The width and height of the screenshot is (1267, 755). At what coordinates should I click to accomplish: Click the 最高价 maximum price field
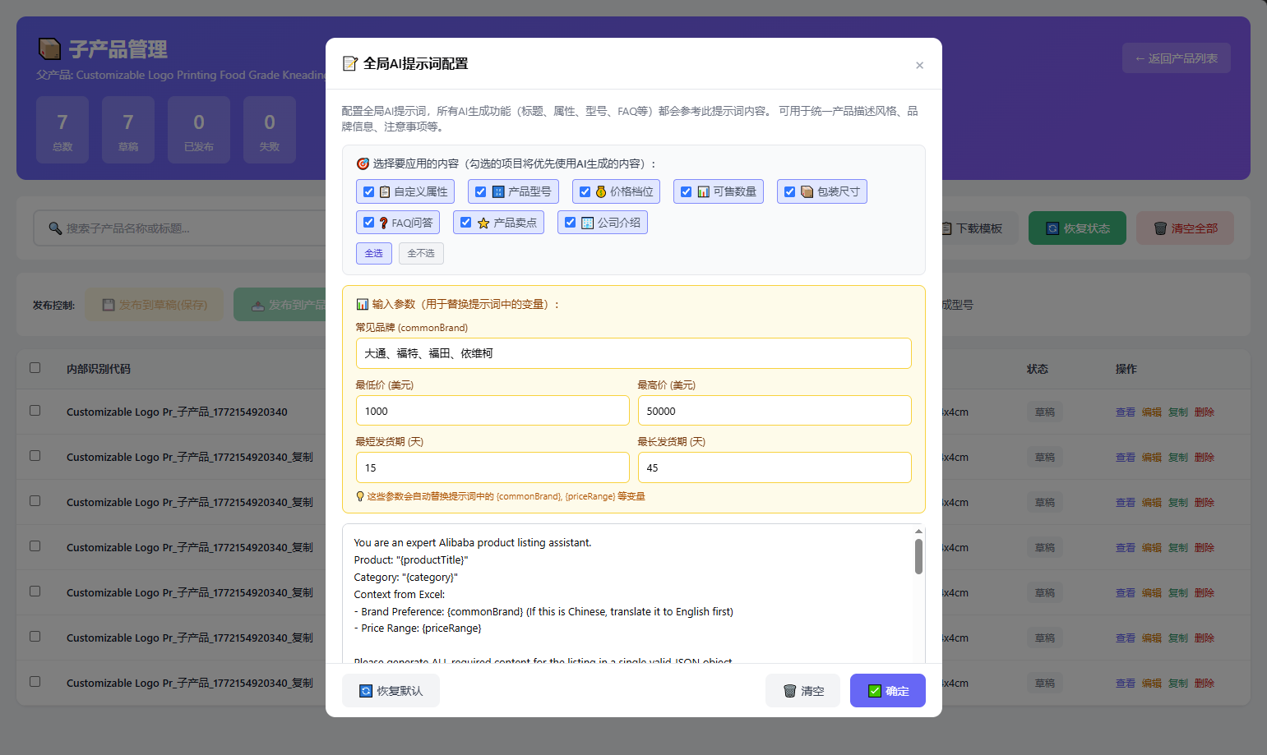coord(774,411)
